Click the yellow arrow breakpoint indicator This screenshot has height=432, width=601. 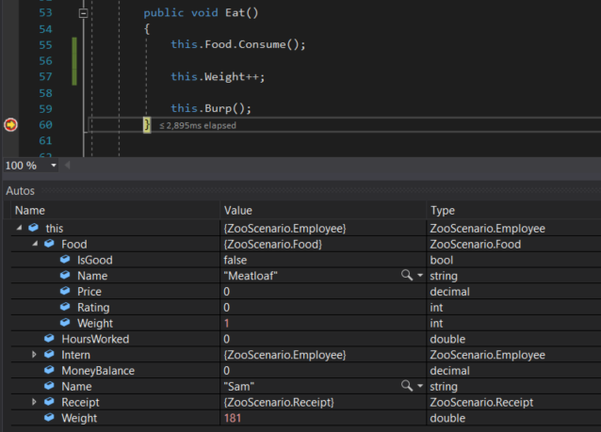click(11, 124)
